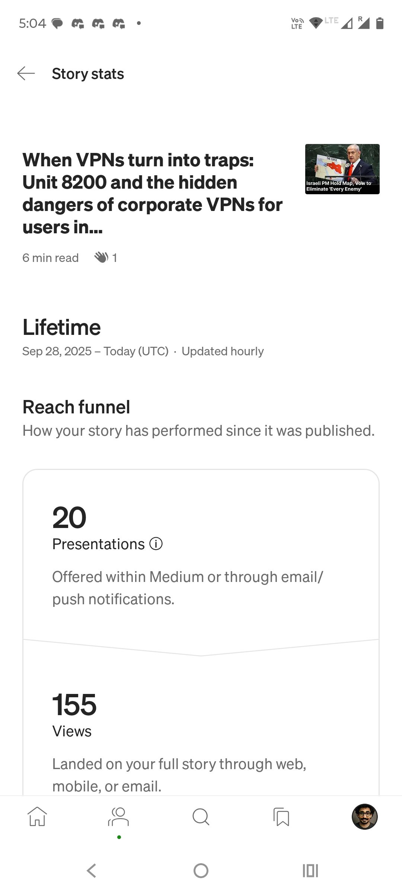This screenshot has height=893, width=402.
Task: Tap the back arrow beside Story stats
Action: pyautogui.click(x=26, y=74)
